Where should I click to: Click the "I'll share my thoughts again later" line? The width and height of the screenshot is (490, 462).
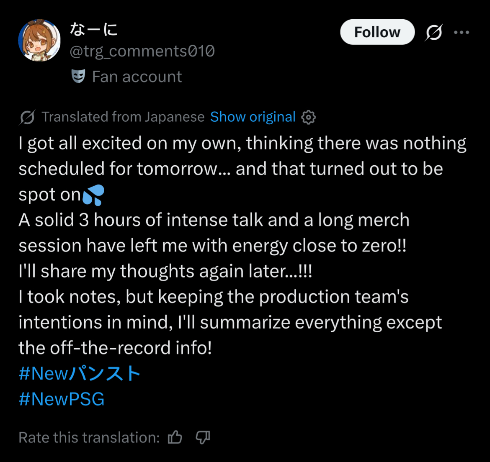tap(165, 271)
